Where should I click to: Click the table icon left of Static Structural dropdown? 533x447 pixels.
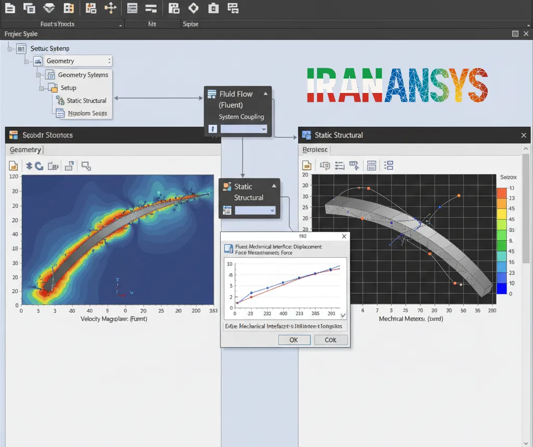click(x=227, y=211)
